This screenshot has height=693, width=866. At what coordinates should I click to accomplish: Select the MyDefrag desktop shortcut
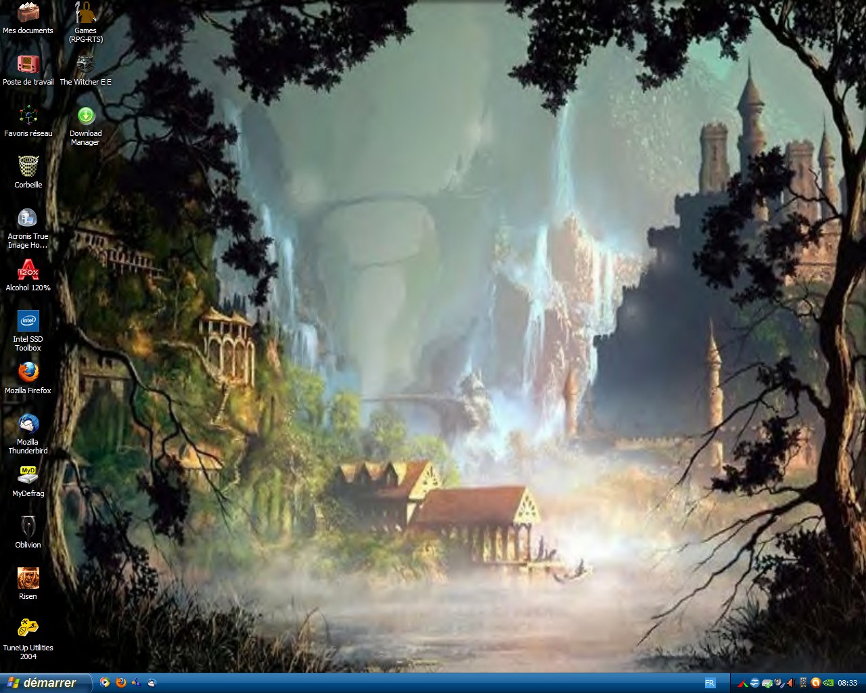coord(28,481)
